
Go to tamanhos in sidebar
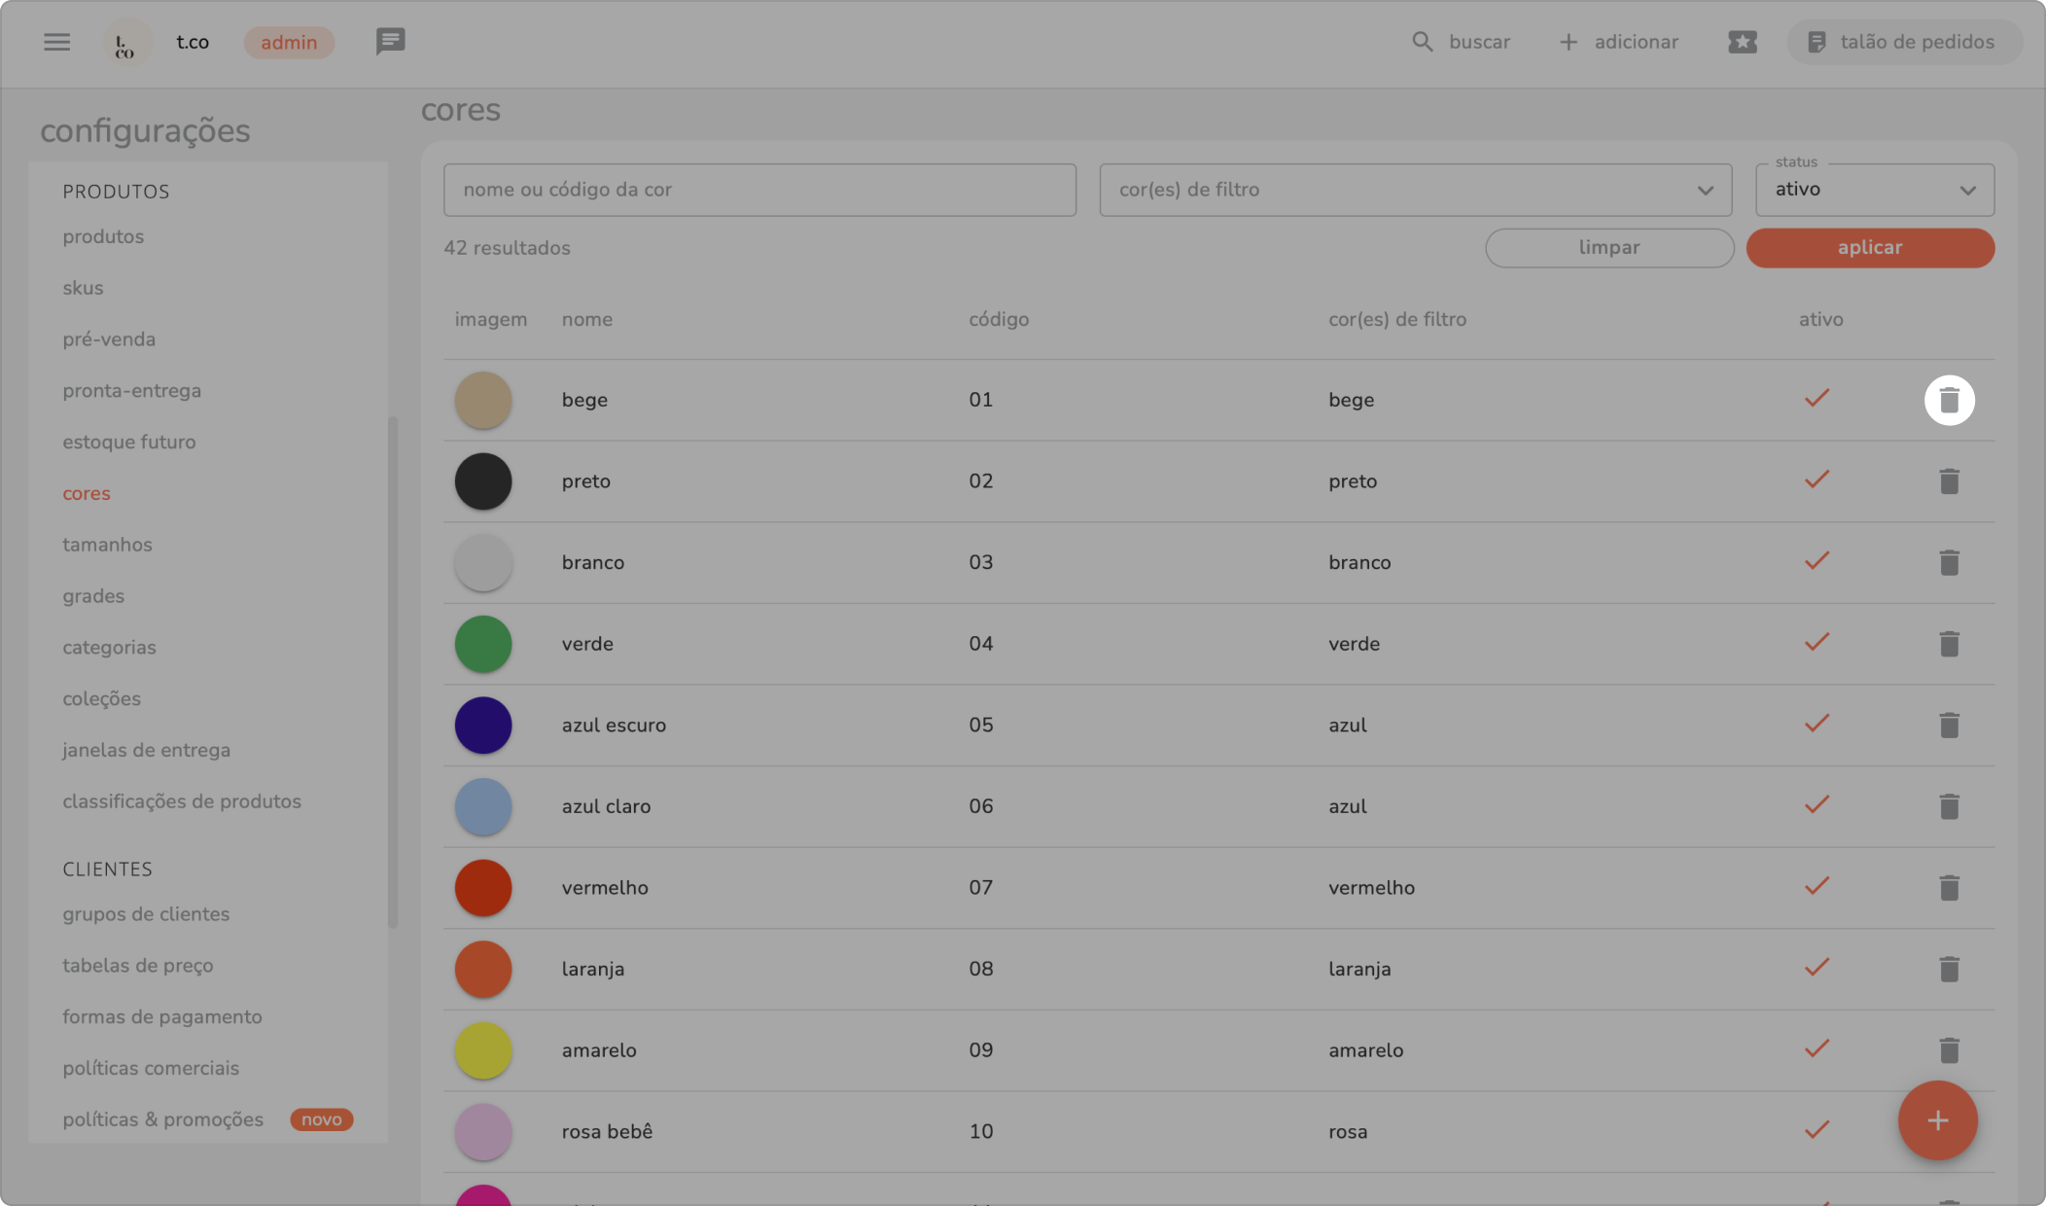pyautogui.click(x=107, y=545)
